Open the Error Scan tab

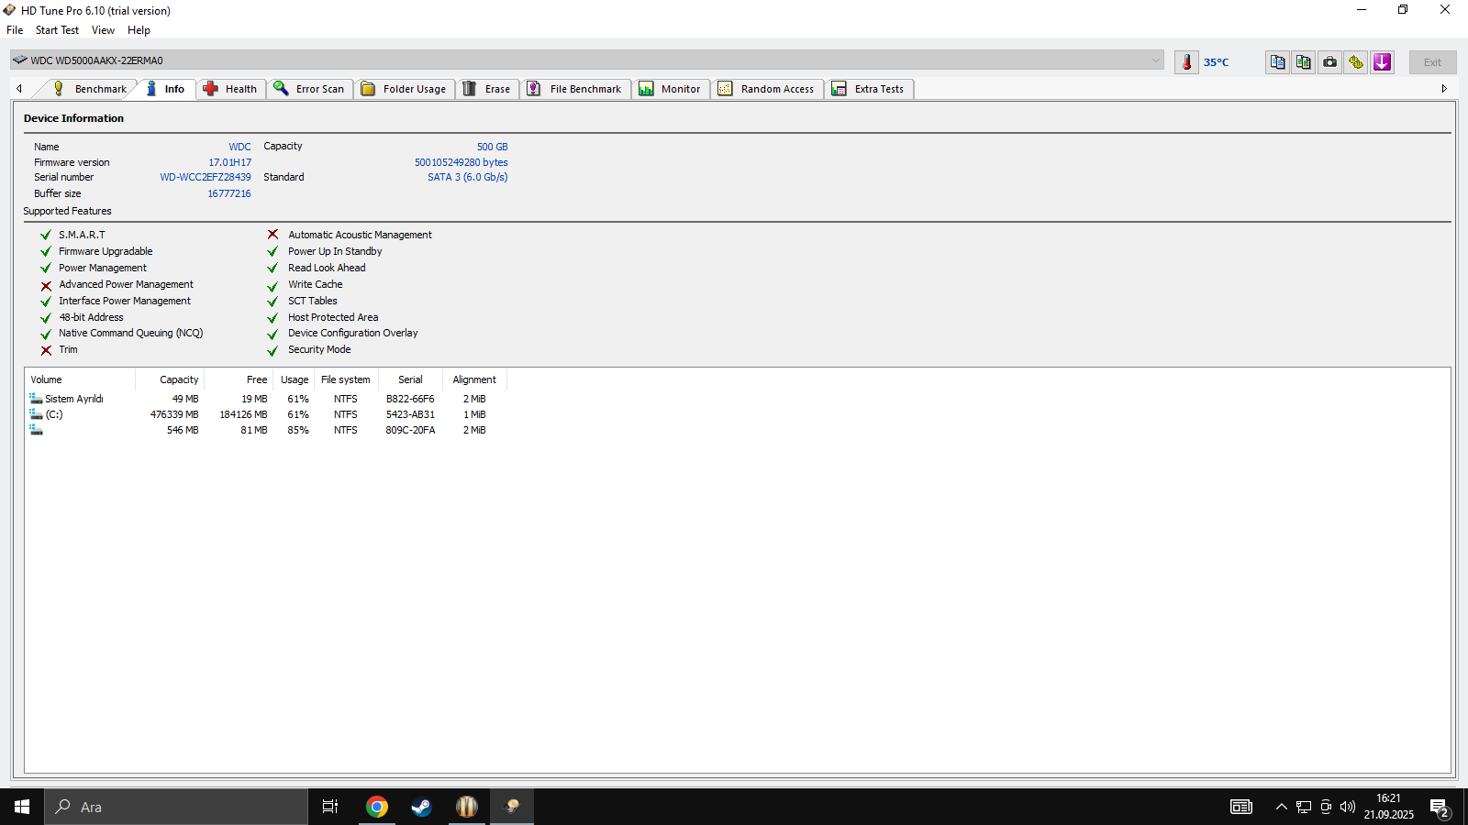309,89
